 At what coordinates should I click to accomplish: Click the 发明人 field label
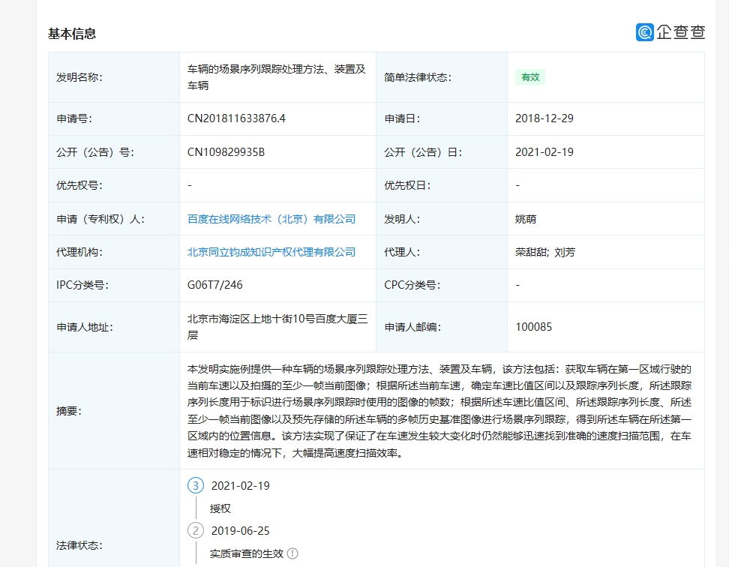point(402,219)
